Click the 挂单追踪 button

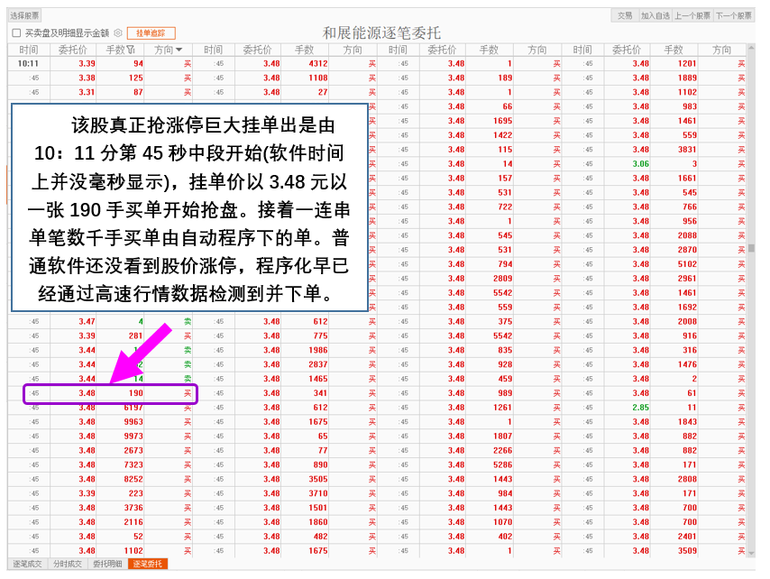tap(151, 32)
